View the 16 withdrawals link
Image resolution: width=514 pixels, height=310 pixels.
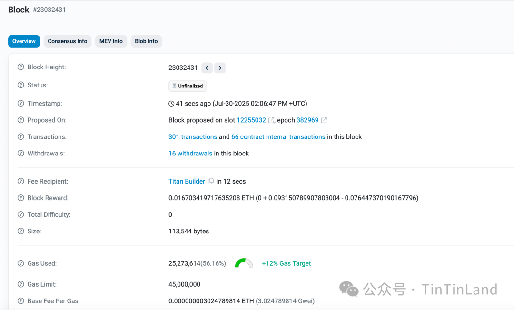click(190, 154)
